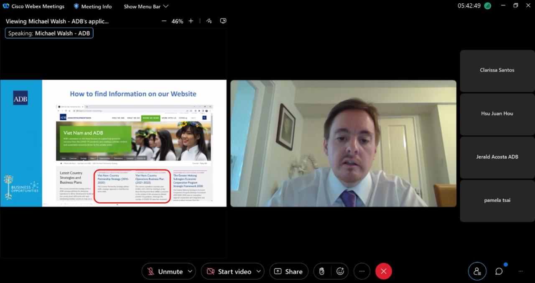This screenshot has height=283, width=535.
Task: Start annotating with the squiggle pen icon
Action: (209, 21)
